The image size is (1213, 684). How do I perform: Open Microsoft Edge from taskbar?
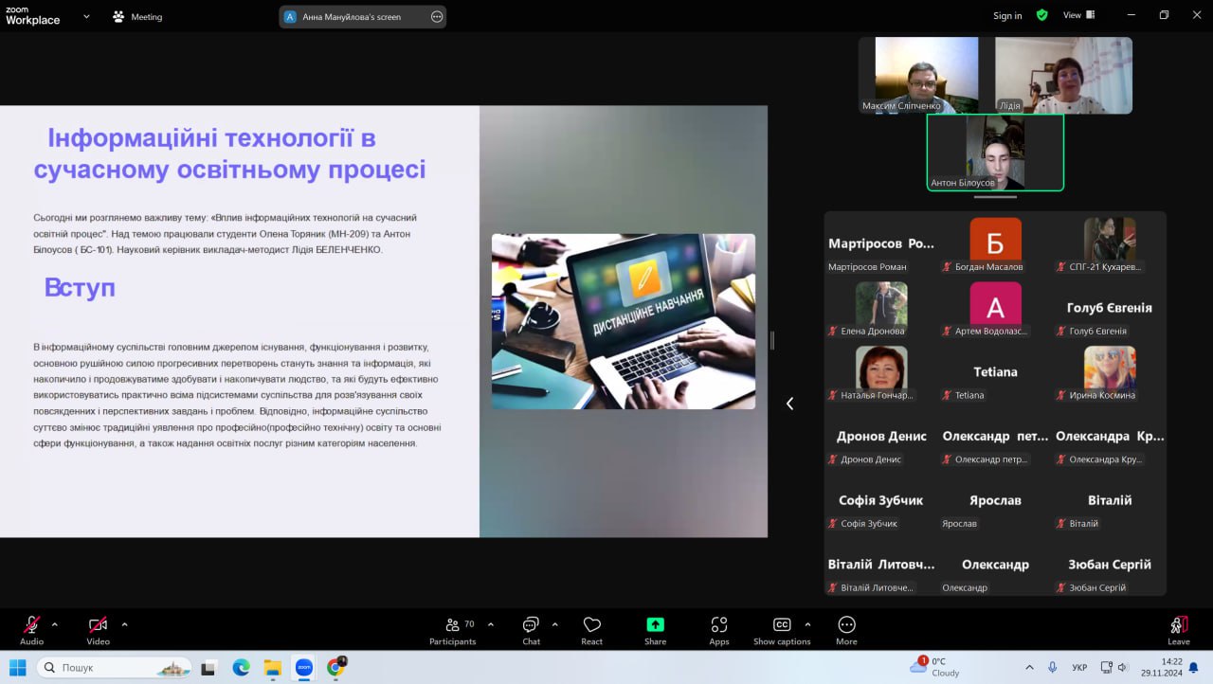(x=241, y=667)
